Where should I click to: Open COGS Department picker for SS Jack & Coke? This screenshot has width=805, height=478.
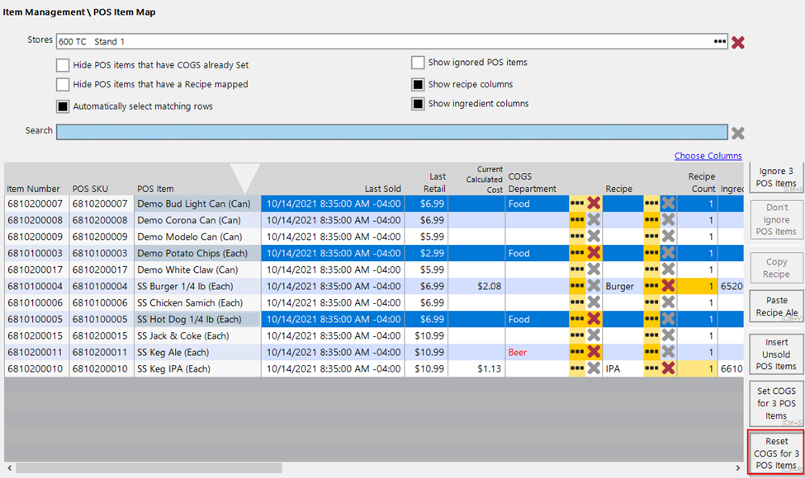point(577,335)
